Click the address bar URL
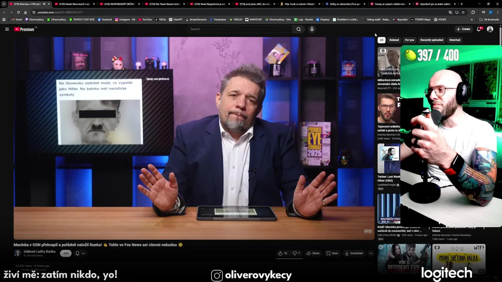The height and width of the screenshot is (282, 502). [60, 12]
